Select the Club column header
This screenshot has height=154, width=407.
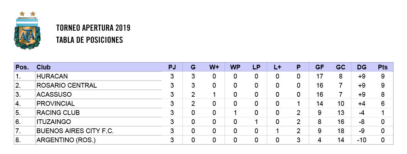click(43, 67)
